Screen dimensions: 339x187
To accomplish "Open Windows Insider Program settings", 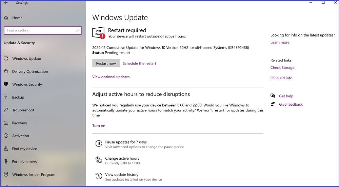I will (34, 175).
